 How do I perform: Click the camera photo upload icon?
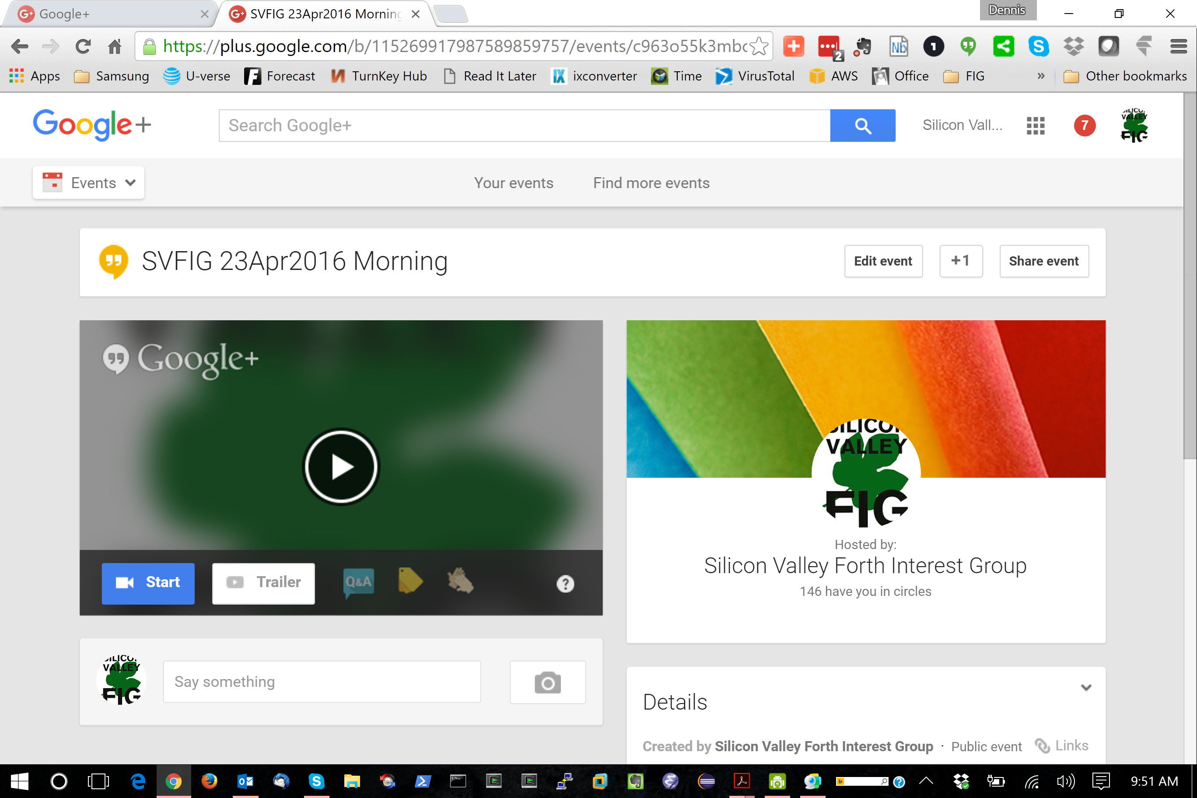(x=548, y=682)
